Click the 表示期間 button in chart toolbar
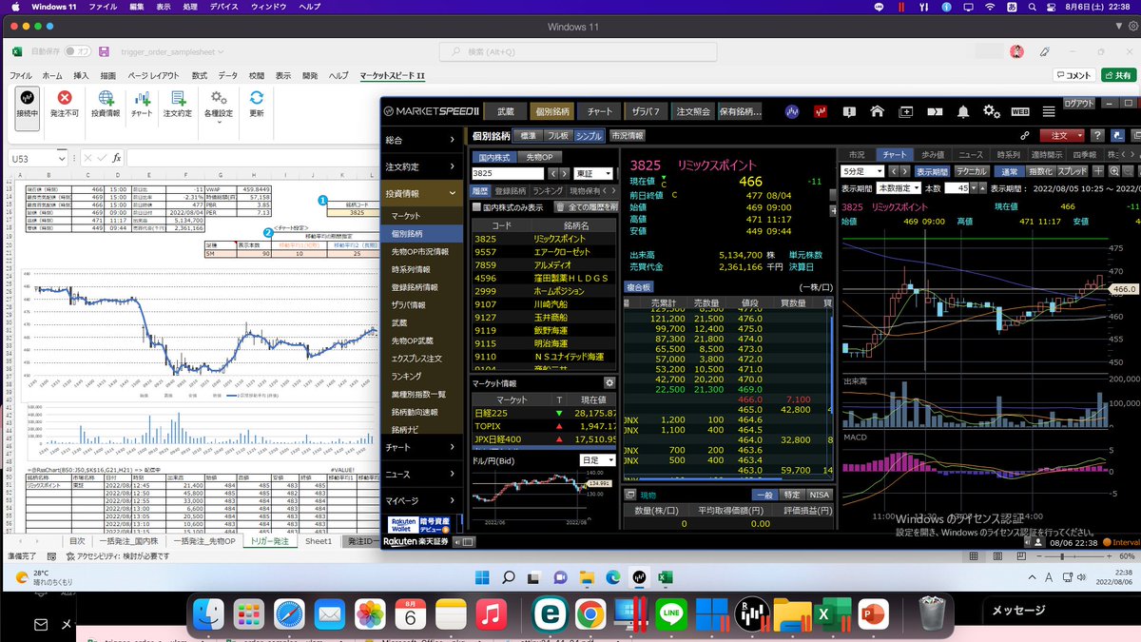 tap(931, 171)
